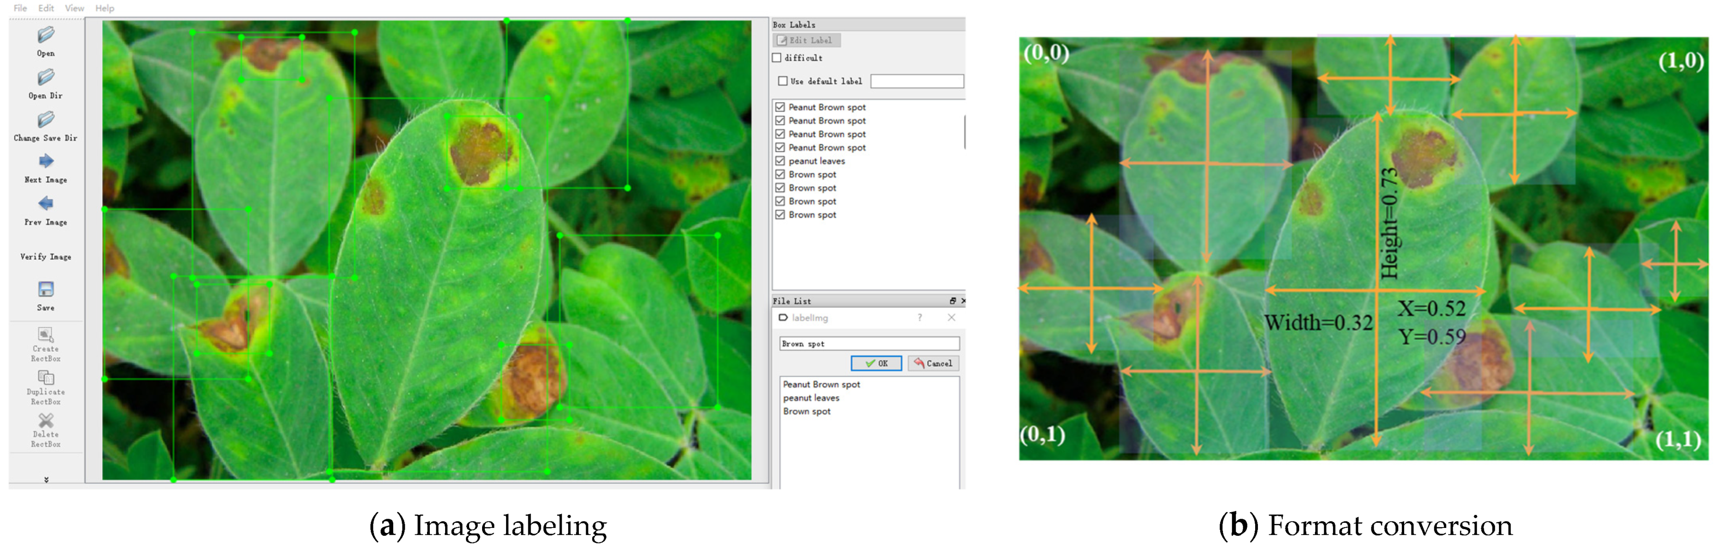This screenshot has width=1716, height=546.
Task: Click the Duplicate RectBox icon
Action: point(45,378)
